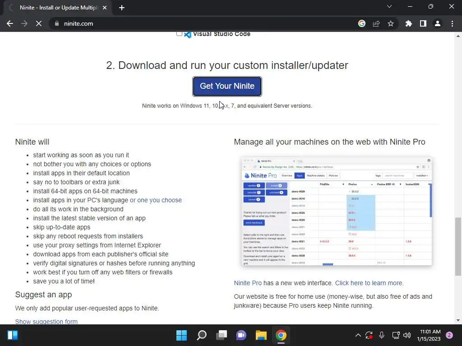The height and width of the screenshot is (346, 462).
Task: Select the Ninite browser tab
Action: (x=58, y=8)
